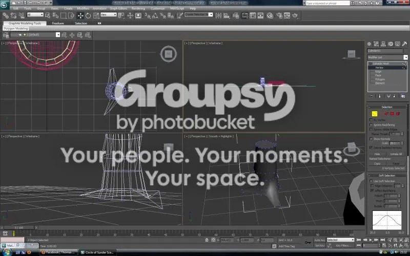Jump to the Go to End control
This screenshot has width=410, height=256.
(382, 240)
